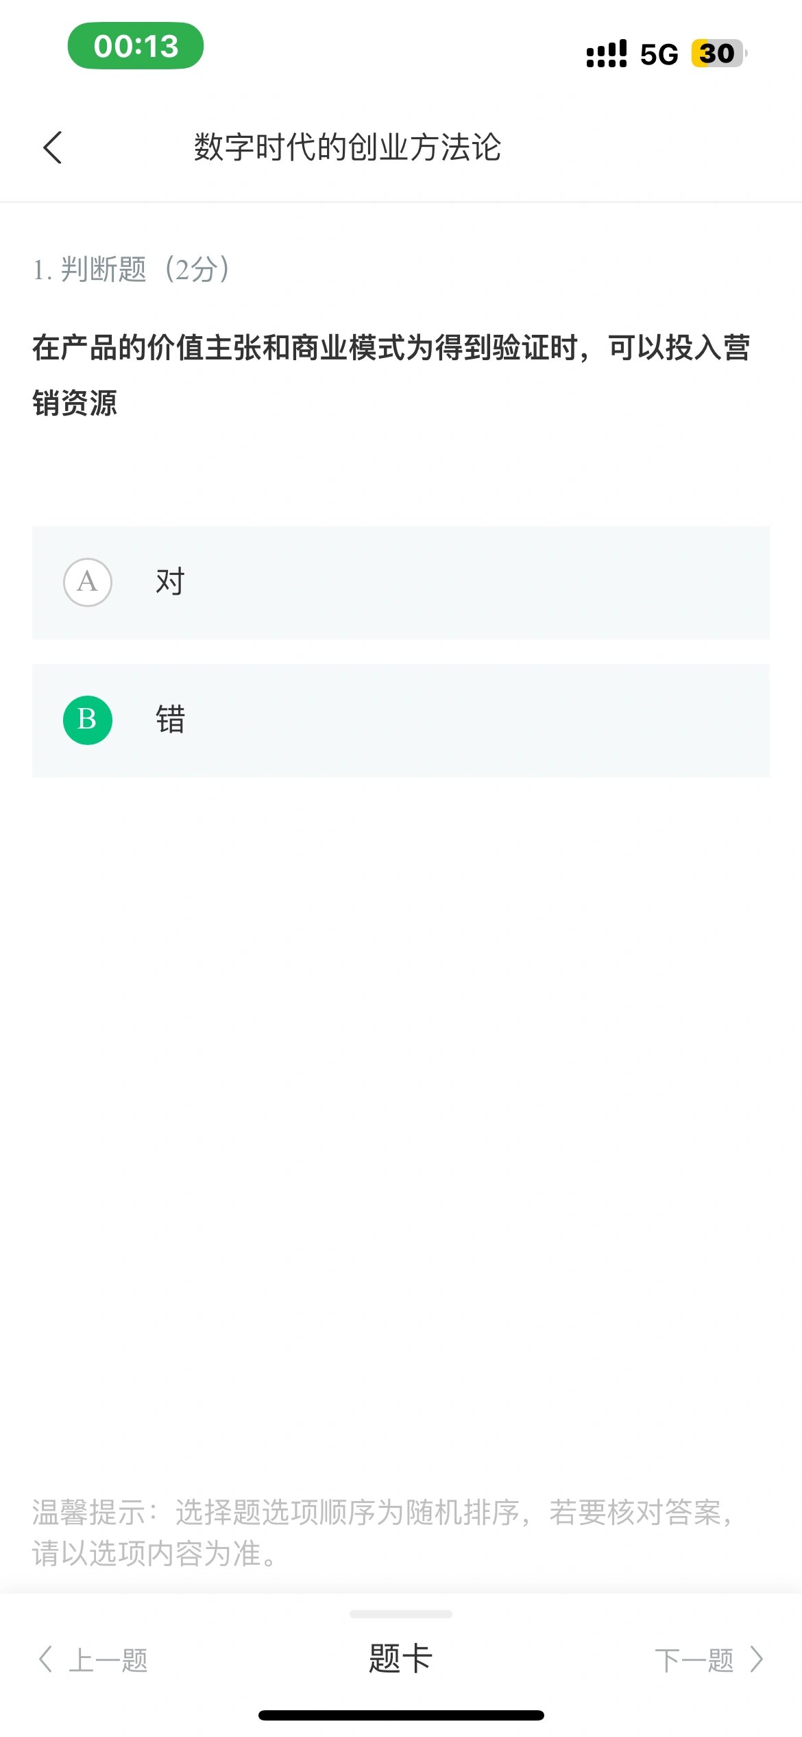Click the left chevron beside 上一题
This screenshot has height=1737, width=802.
(45, 1659)
